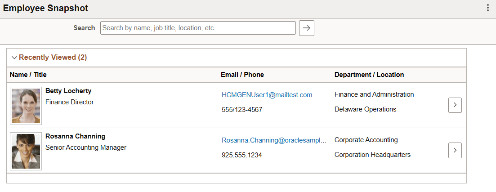Click Rosanna.Channing email link
Viewport: 496px width, 192px height.
[274, 140]
